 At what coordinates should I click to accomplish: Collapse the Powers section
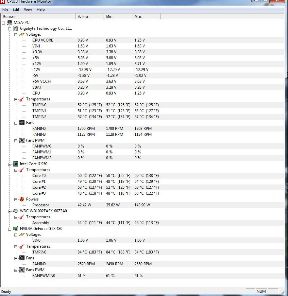(16, 200)
